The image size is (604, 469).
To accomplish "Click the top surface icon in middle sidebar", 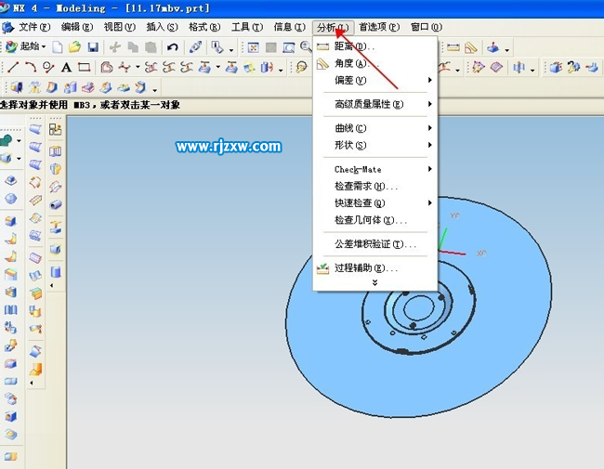I will tap(35, 129).
